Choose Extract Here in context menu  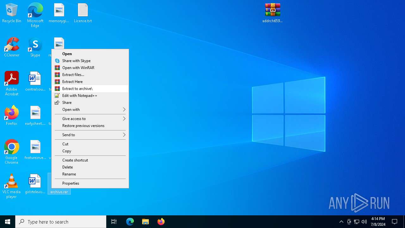tap(90, 82)
